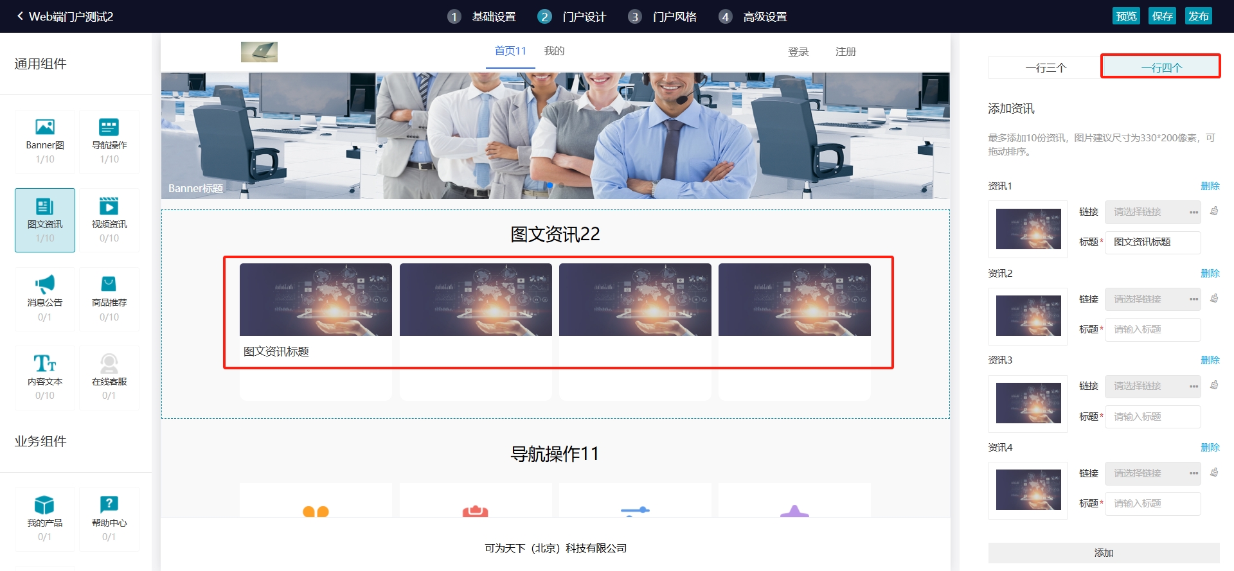Select the 首页11 navigation tab

510,51
